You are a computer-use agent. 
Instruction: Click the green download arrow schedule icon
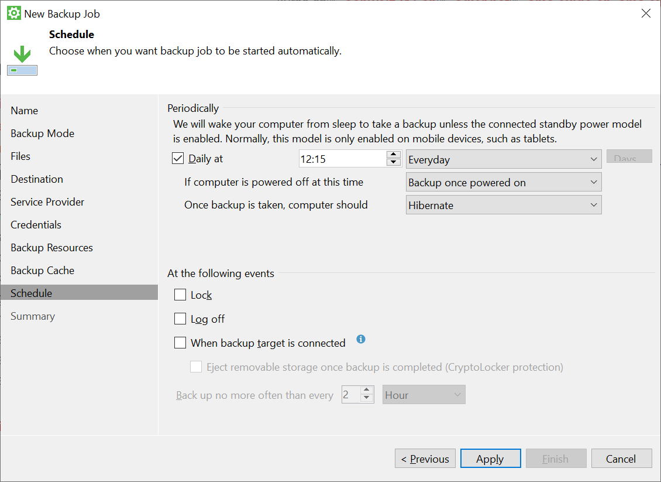click(22, 60)
